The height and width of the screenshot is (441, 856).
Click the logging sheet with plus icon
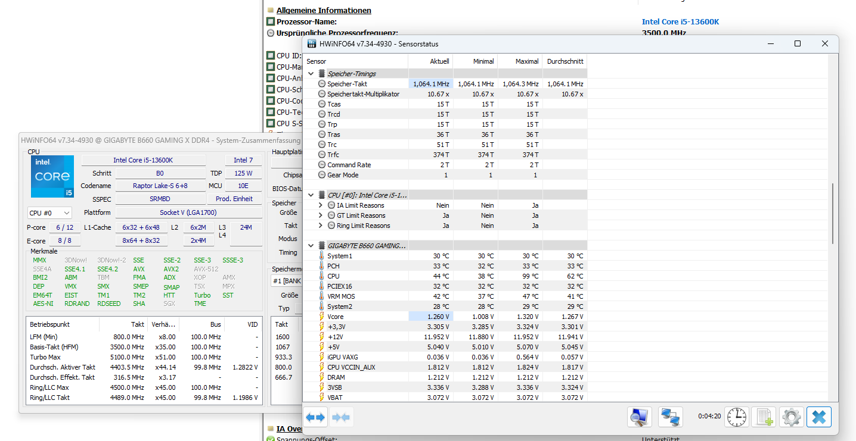tap(764, 417)
